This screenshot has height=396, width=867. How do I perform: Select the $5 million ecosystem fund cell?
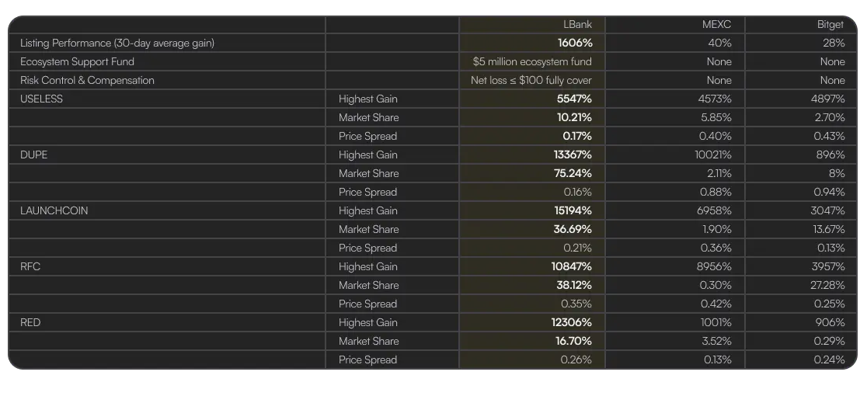coord(532,61)
